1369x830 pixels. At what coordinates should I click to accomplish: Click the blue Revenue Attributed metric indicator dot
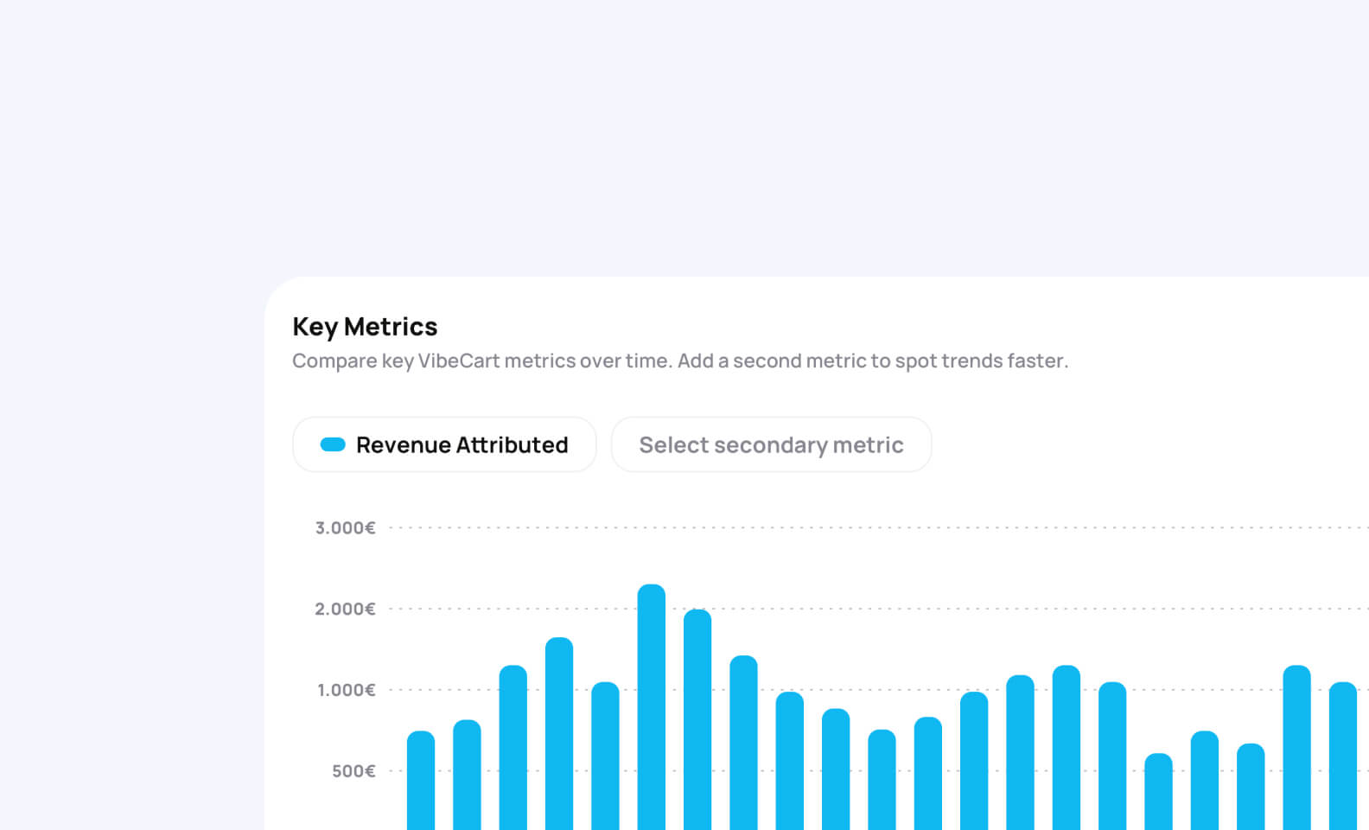coord(332,444)
